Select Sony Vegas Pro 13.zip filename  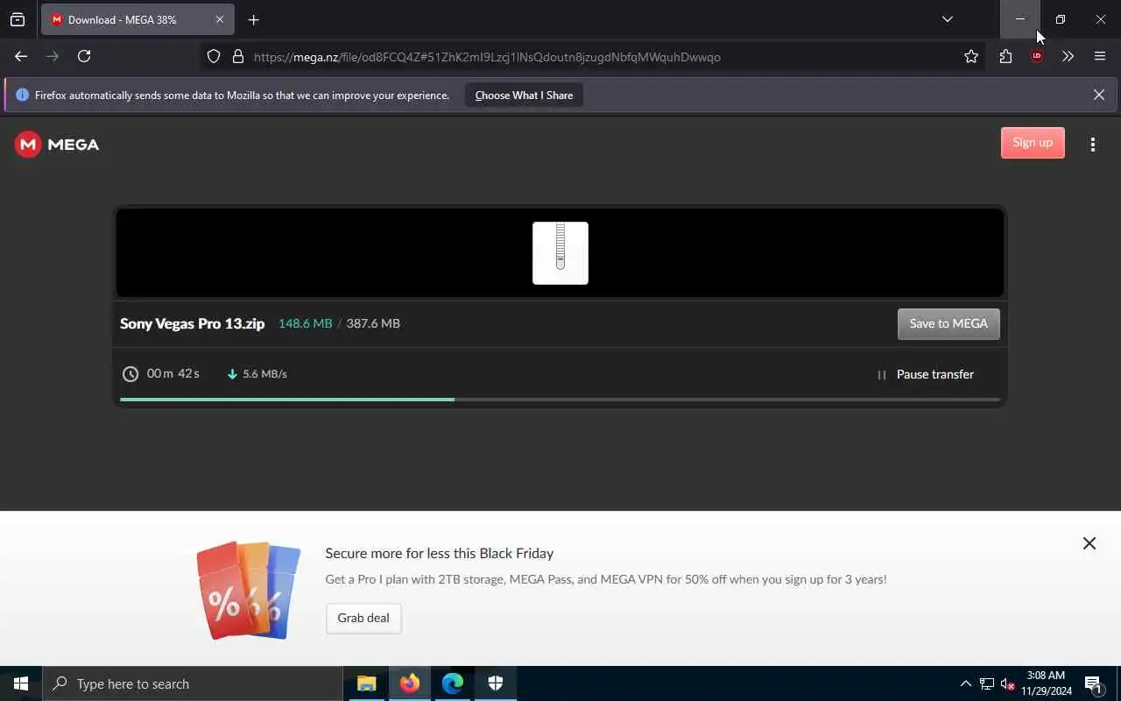click(192, 323)
